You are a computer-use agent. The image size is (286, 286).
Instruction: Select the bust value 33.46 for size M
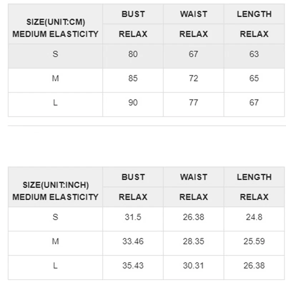(x=133, y=242)
